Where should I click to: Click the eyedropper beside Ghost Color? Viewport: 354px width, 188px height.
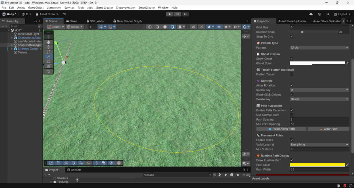coord(347,63)
